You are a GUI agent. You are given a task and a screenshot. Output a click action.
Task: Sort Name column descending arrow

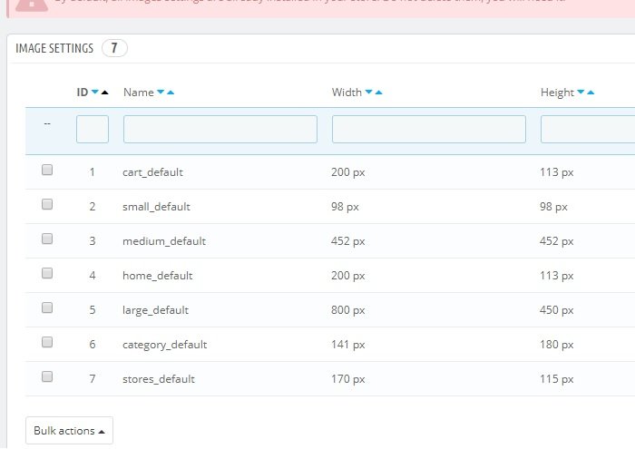[161, 93]
